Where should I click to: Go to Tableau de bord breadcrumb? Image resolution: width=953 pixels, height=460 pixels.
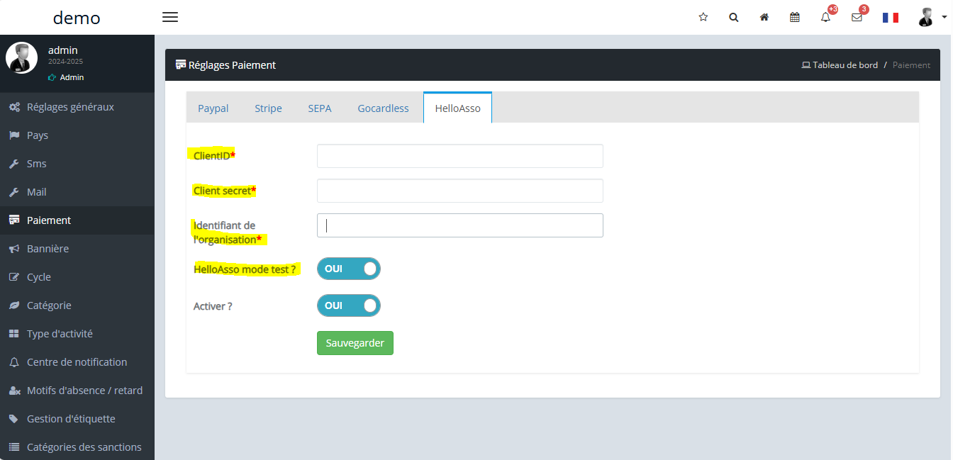tap(840, 64)
